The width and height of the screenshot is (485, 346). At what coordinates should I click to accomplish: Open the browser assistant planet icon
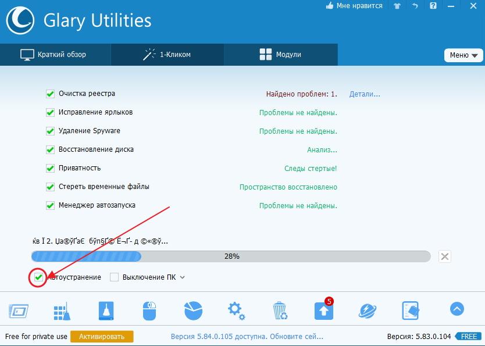pyautogui.click(x=368, y=311)
